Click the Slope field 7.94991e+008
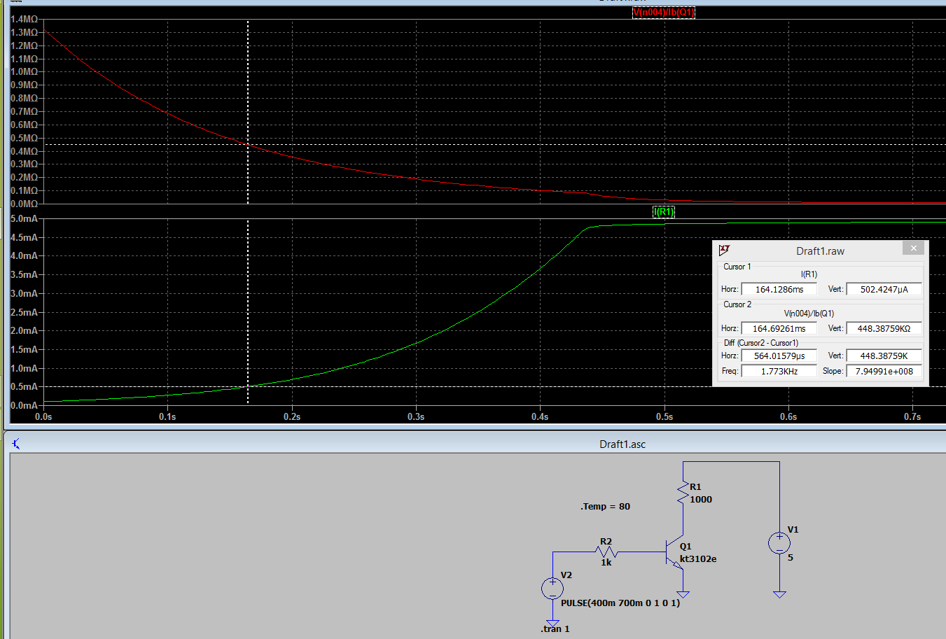The image size is (946, 639). (884, 371)
